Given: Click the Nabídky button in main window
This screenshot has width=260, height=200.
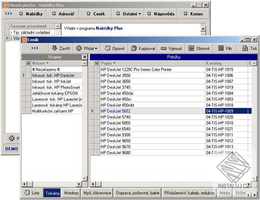Looking at the screenshot, I should 31,14.
